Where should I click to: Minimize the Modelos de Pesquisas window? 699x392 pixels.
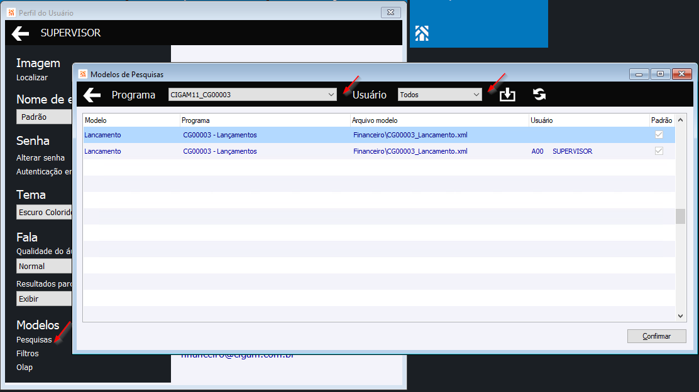pos(639,74)
